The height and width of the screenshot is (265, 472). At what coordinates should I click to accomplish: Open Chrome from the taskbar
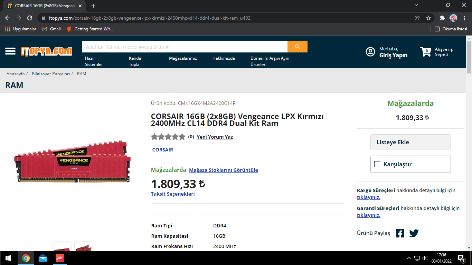click(26, 258)
